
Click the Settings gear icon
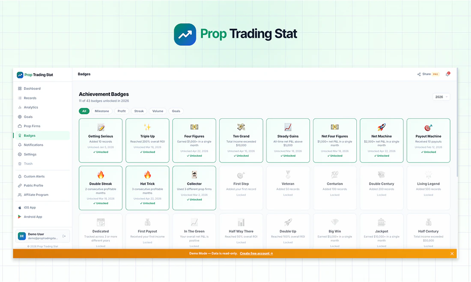point(20,154)
